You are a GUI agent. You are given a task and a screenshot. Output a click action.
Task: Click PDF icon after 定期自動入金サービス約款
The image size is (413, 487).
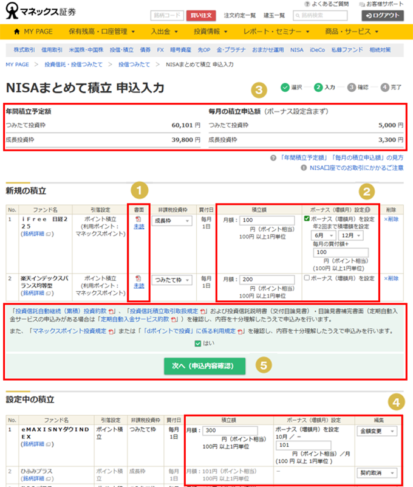(x=174, y=319)
